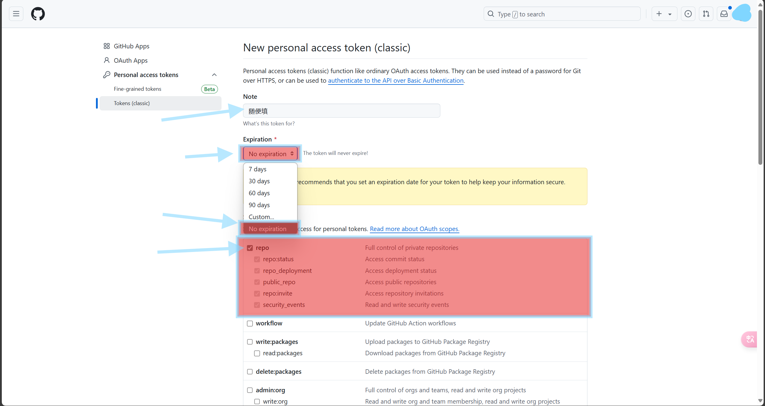
Task: Click the GitHub Octocat logo
Action: [38, 14]
